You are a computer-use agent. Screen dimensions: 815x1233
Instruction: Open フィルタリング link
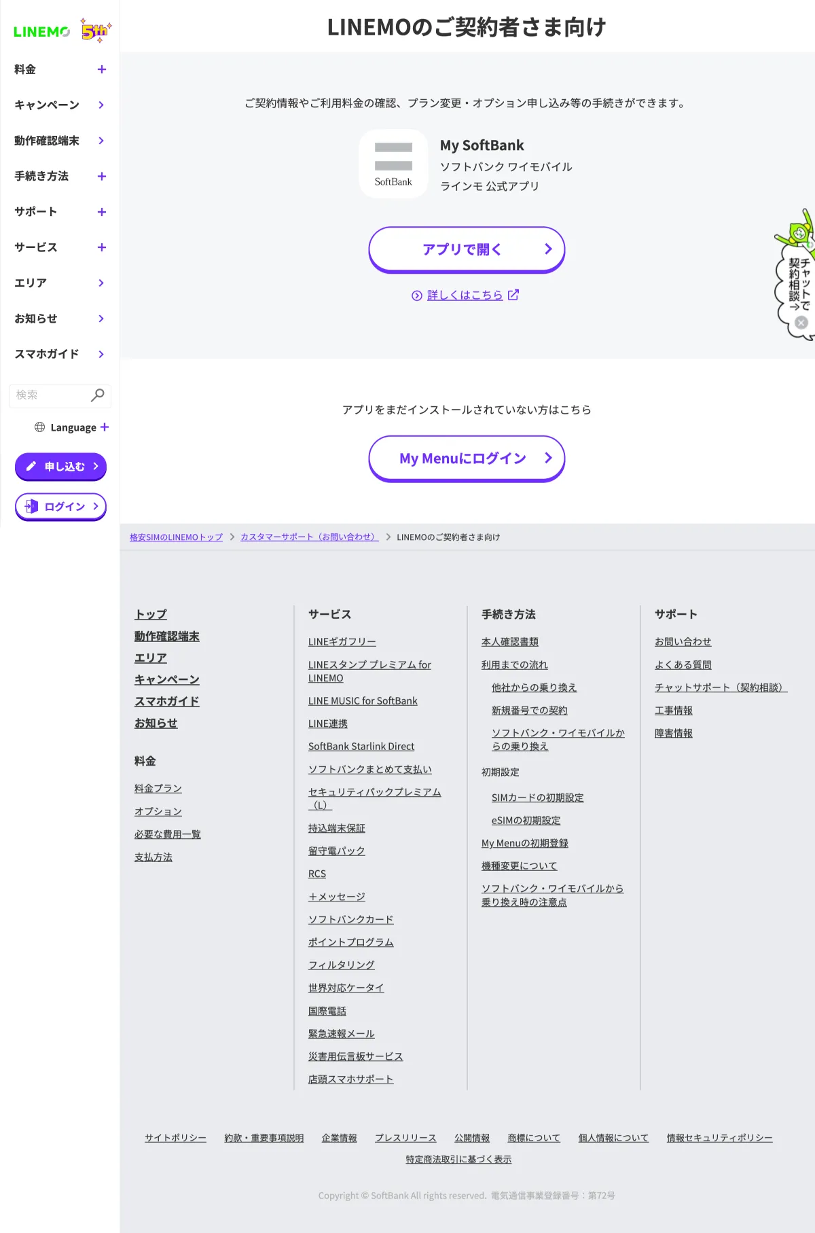pyautogui.click(x=342, y=965)
